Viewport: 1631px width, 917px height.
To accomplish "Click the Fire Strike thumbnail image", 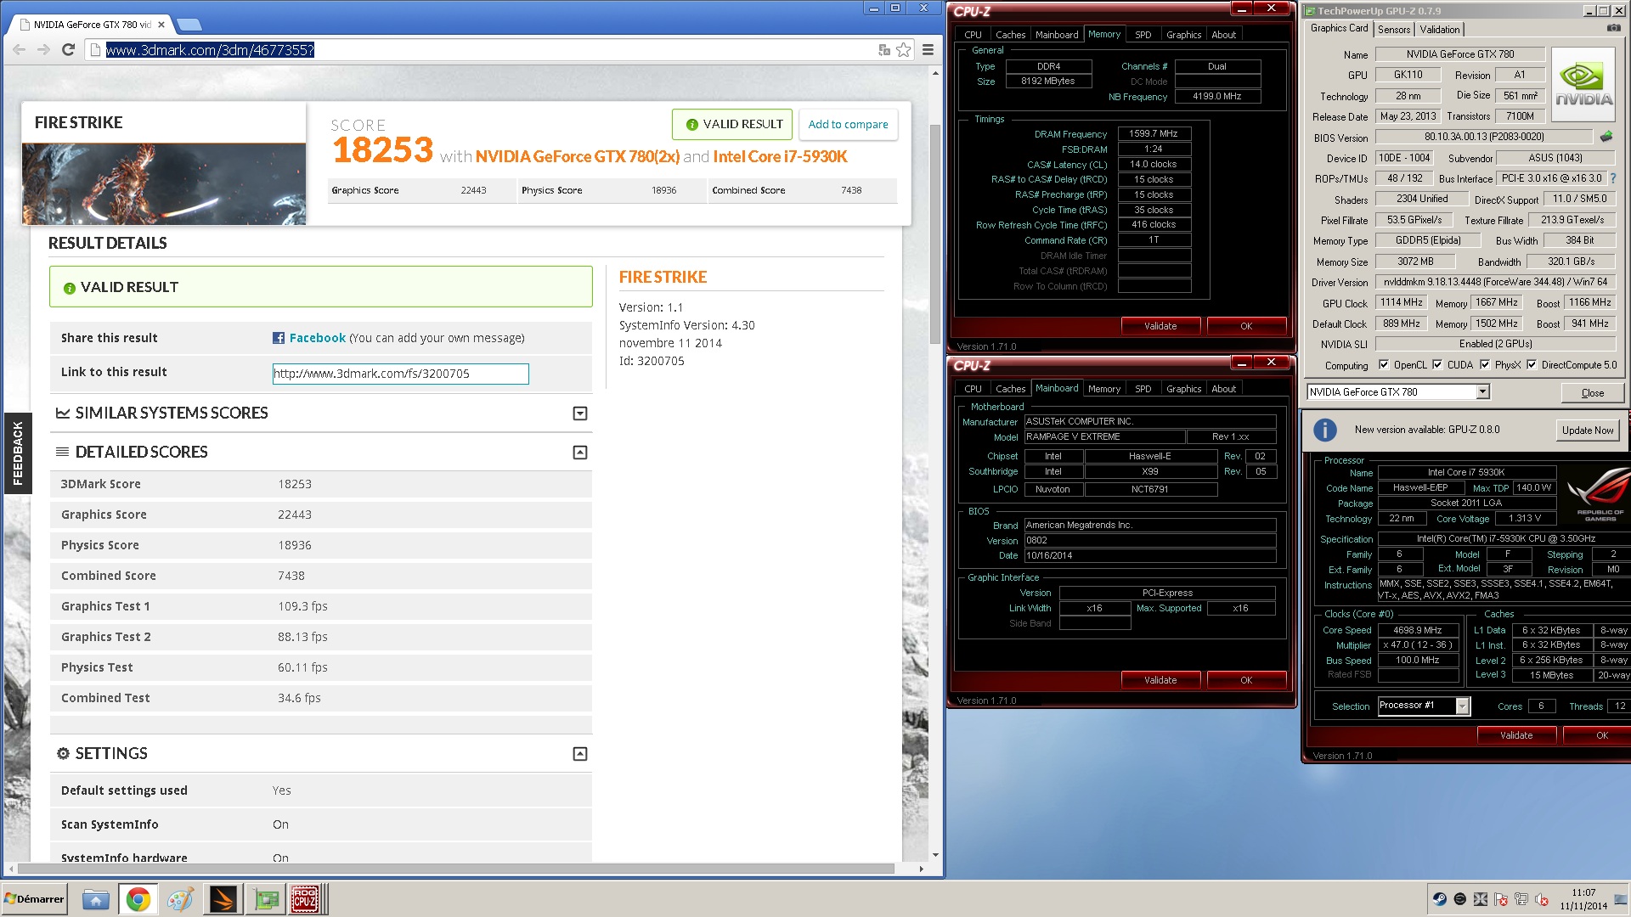I will pos(164,183).
